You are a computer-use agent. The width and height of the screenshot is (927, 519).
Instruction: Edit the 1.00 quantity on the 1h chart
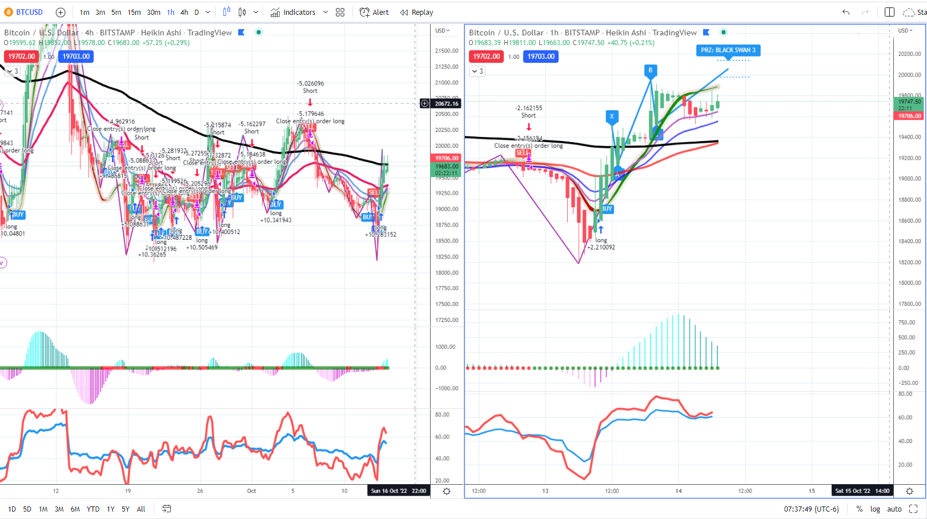point(514,57)
